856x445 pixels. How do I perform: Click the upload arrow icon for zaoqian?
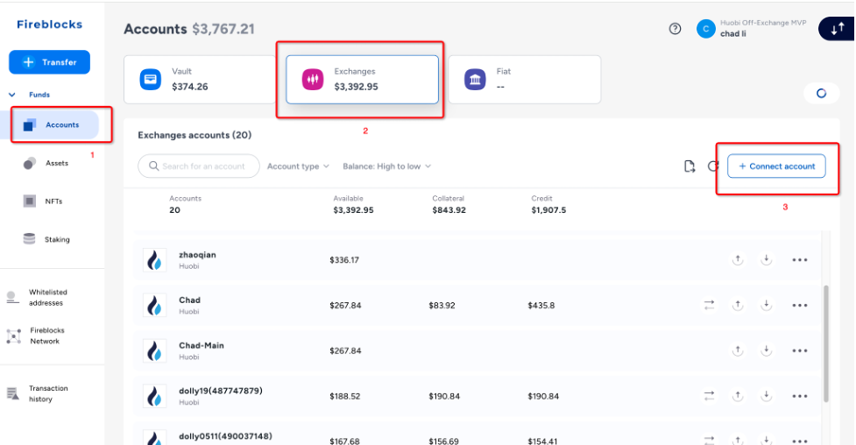pyautogui.click(x=738, y=259)
